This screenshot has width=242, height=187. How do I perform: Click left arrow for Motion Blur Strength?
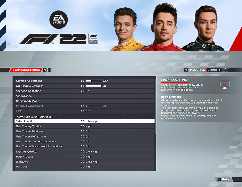tap(81, 86)
